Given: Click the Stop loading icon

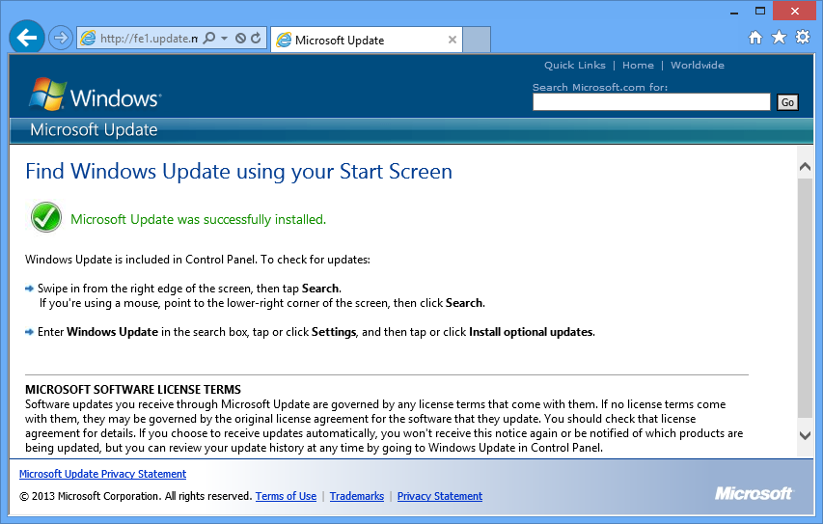Looking at the screenshot, I should 240,38.
